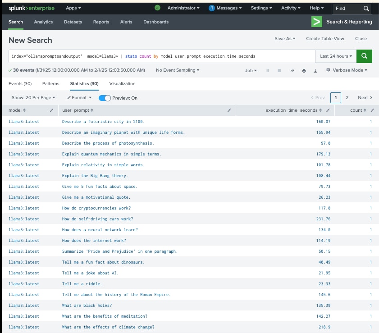Click llama3:latest in the photosynthesis row
This screenshot has height=333, width=379.
(24, 143)
